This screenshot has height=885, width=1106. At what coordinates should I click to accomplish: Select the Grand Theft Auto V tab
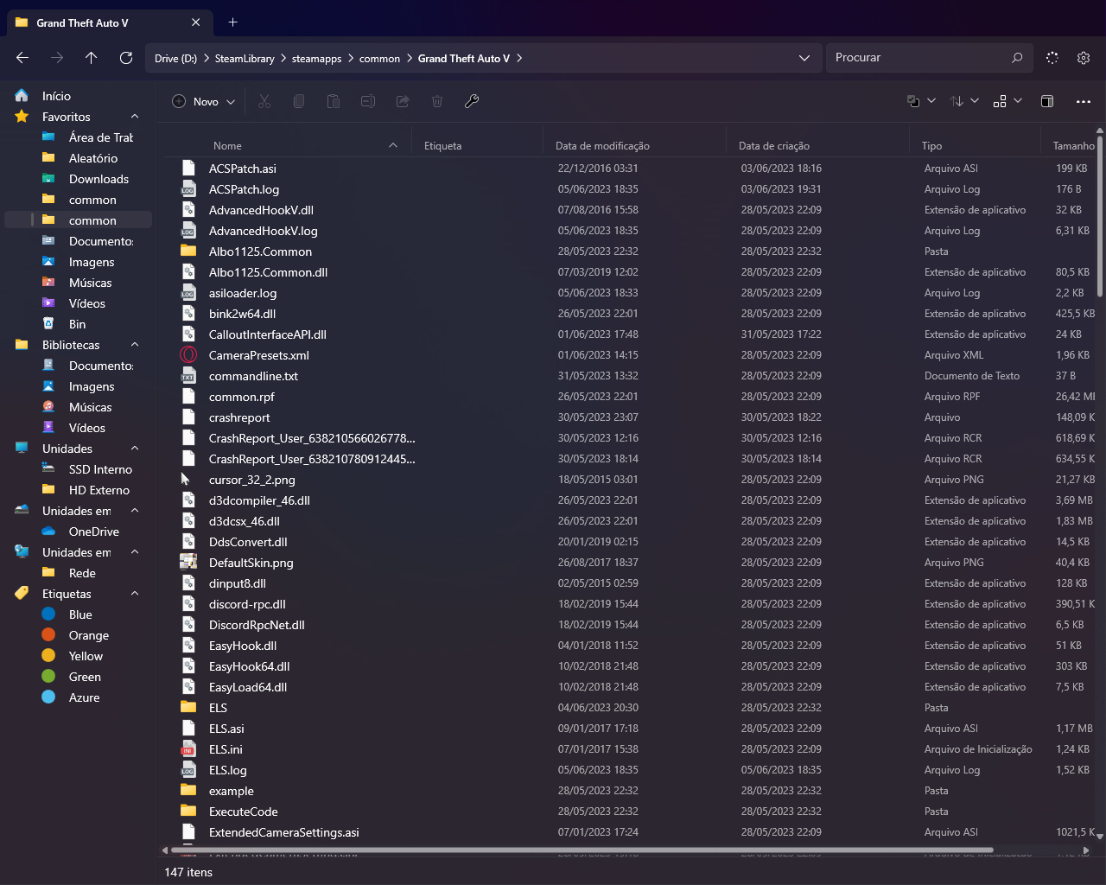[x=109, y=22]
